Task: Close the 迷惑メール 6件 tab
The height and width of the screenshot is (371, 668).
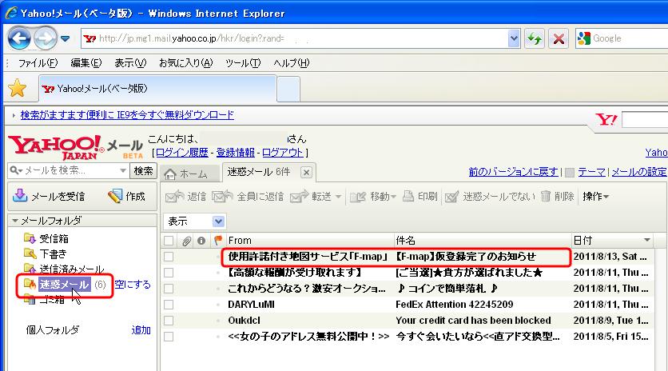Action: pyautogui.click(x=306, y=172)
